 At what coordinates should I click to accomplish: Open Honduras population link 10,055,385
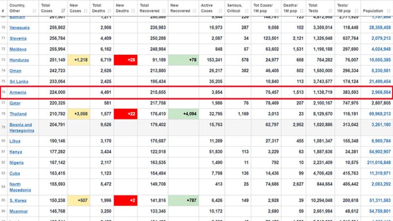coord(380,60)
